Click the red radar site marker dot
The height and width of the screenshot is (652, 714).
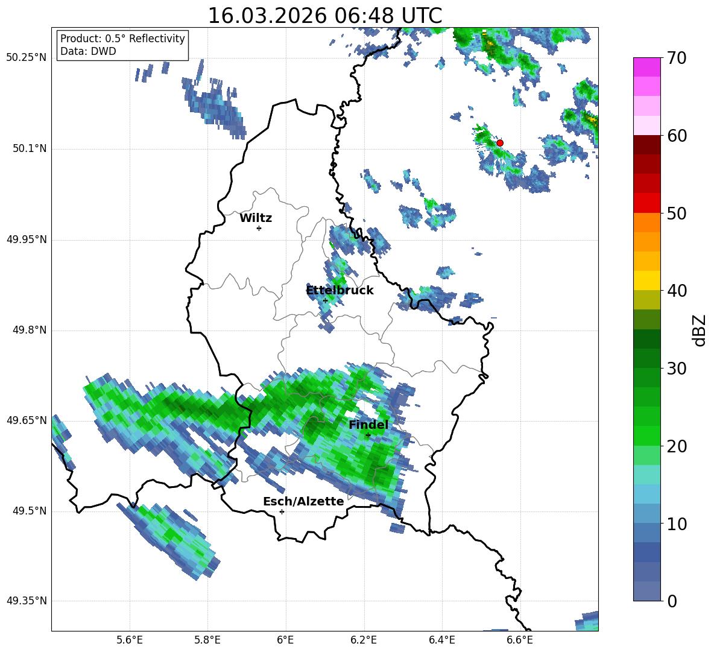pyautogui.click(x=499, y=143)
